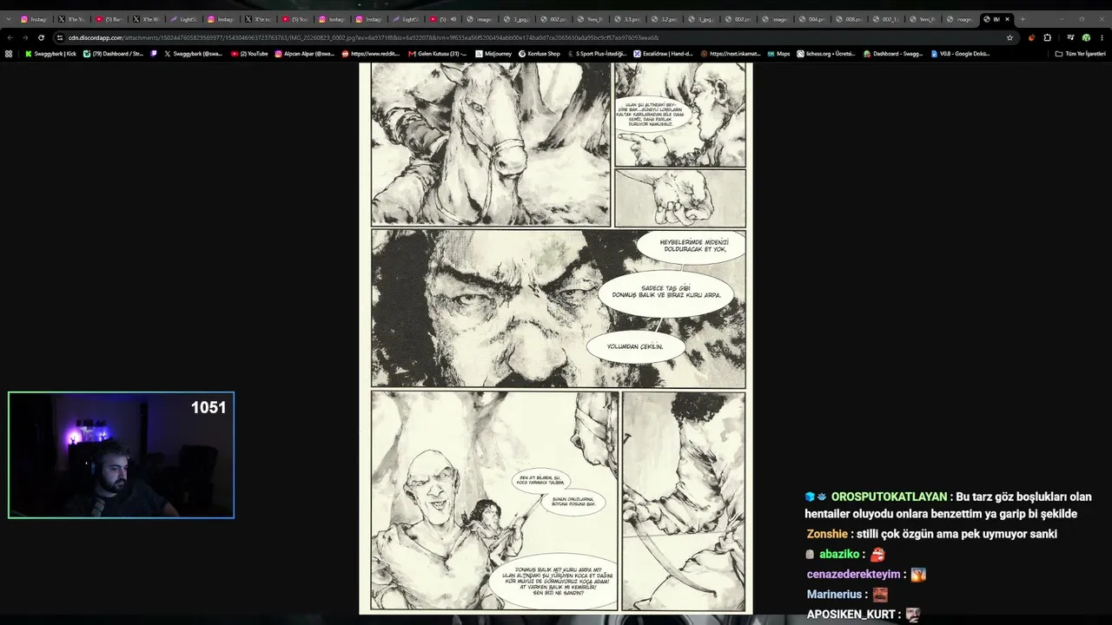Bookmark this page with the star icon
This screenshot has width=1112, height=625.
click(1009, 37)
